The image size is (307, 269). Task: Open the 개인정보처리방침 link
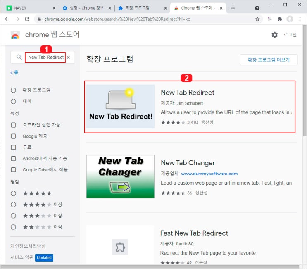point(28,246)
